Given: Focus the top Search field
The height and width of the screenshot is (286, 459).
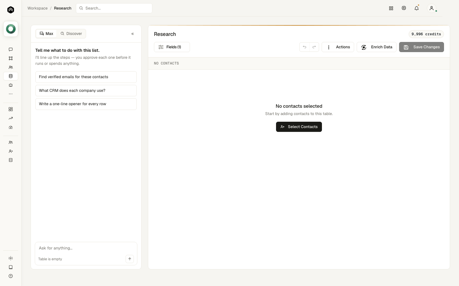Looking at the screenshot, I should (x=114, y=8).
